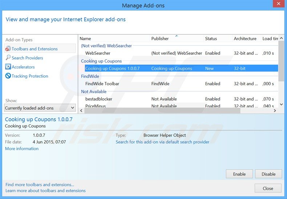Collapse the (Not verified) WebSearcher group header

coord(106,46)
